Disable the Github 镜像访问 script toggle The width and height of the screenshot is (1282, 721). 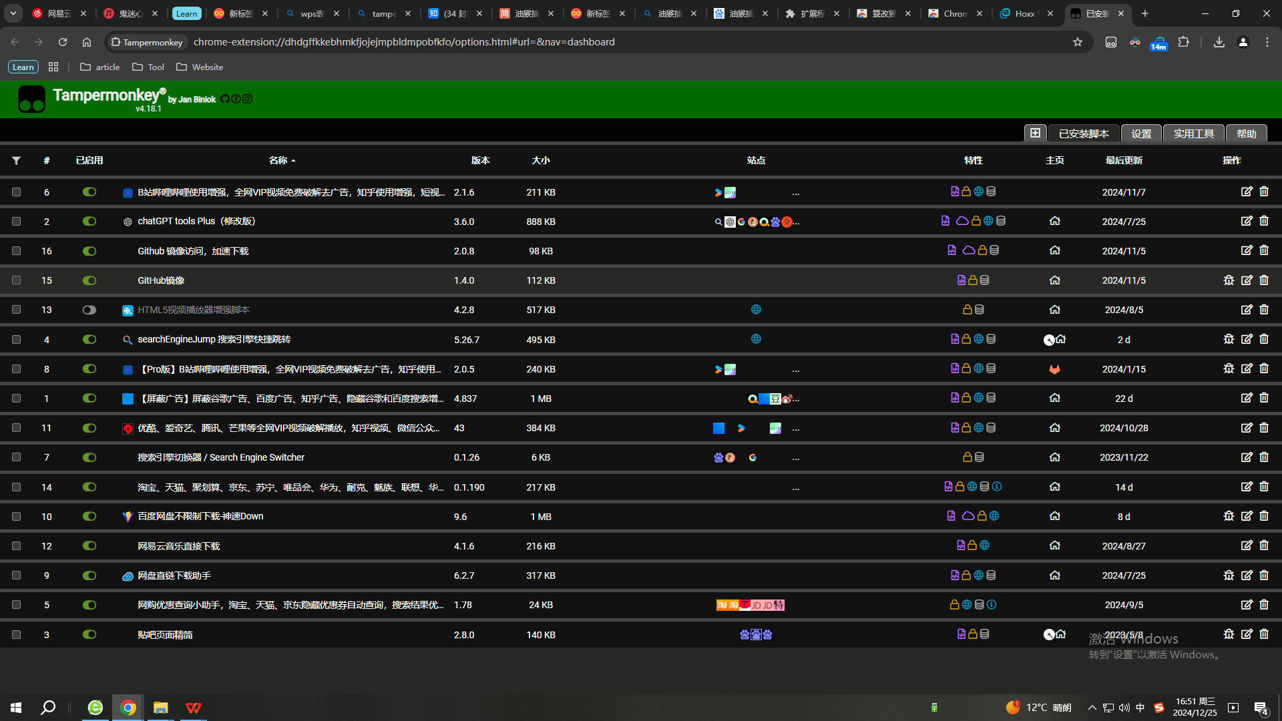click(x=89, y=251)
